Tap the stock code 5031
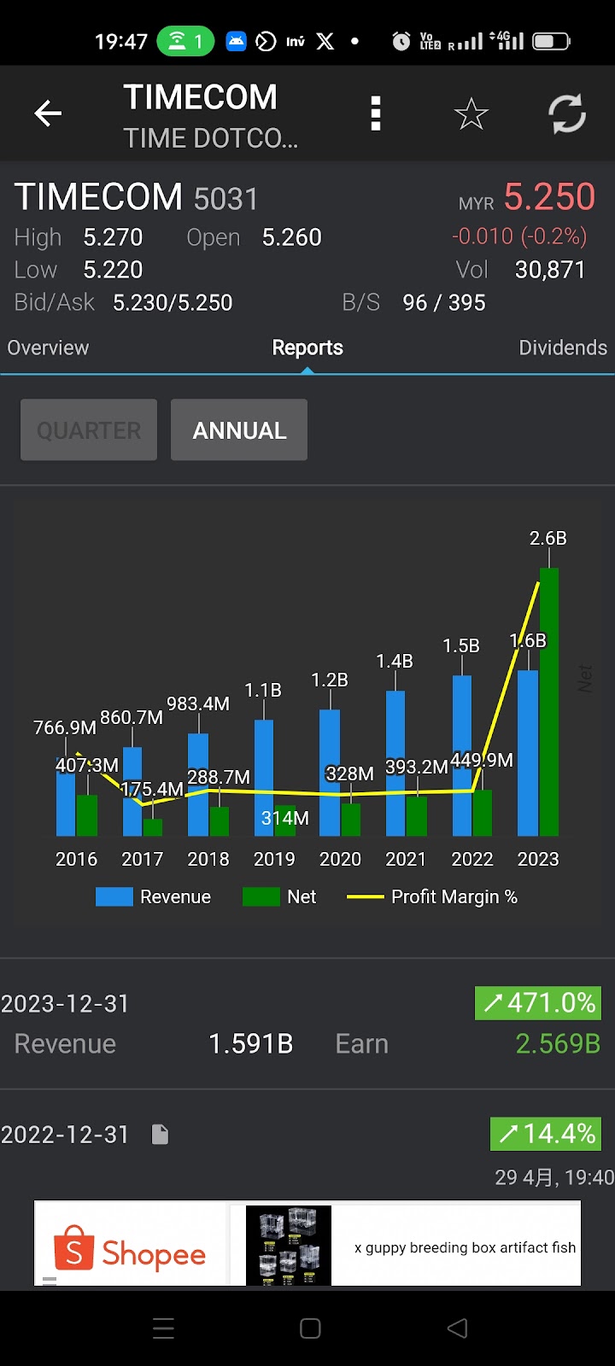This screenshot has width=615, height=1366. click(225, 199)
